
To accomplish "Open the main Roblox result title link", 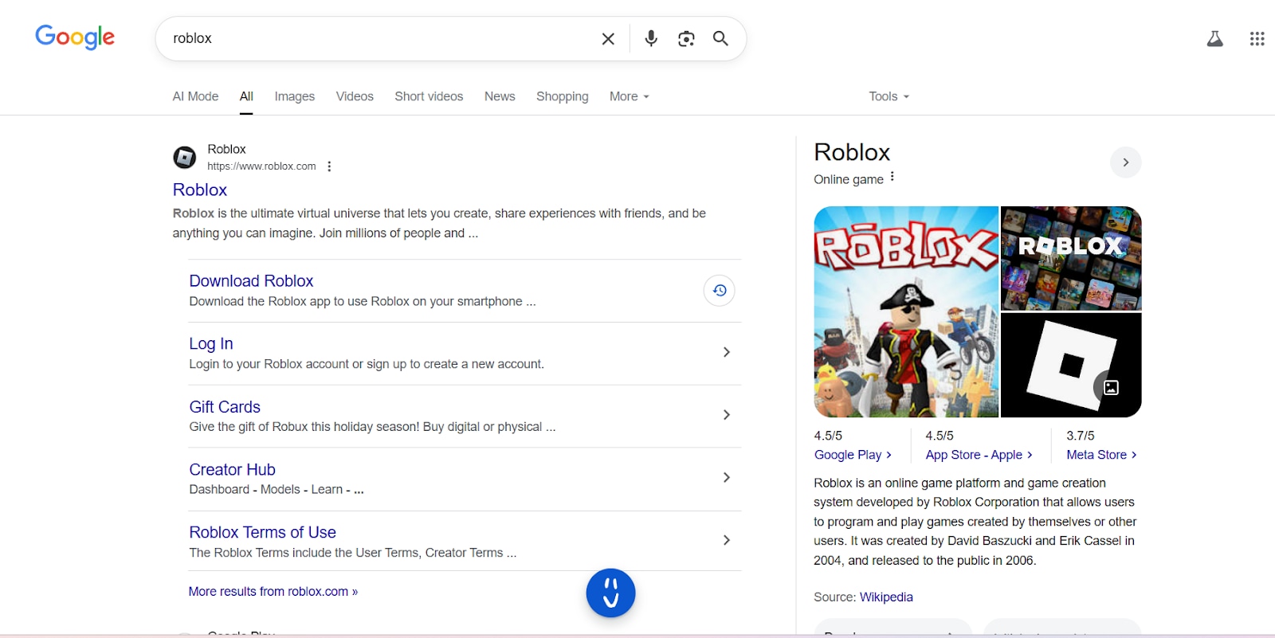I will pos(200,190).
